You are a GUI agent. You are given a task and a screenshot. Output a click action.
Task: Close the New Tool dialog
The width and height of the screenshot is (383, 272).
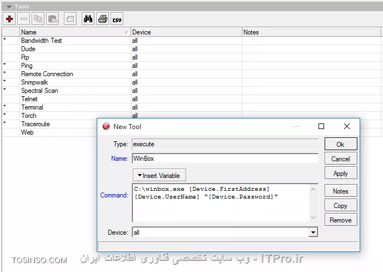(x=347, y=126)
